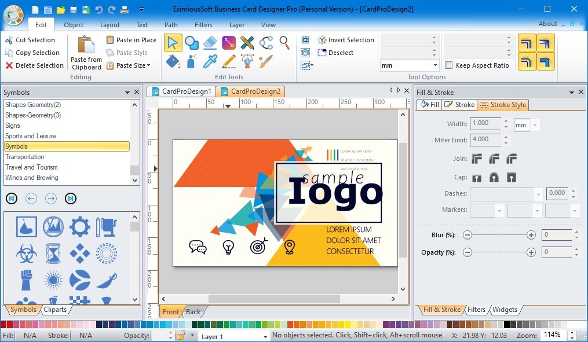This screenshot has height=342, width=588.
Task: Click the Opacity plus button
Action: [531, 252]
